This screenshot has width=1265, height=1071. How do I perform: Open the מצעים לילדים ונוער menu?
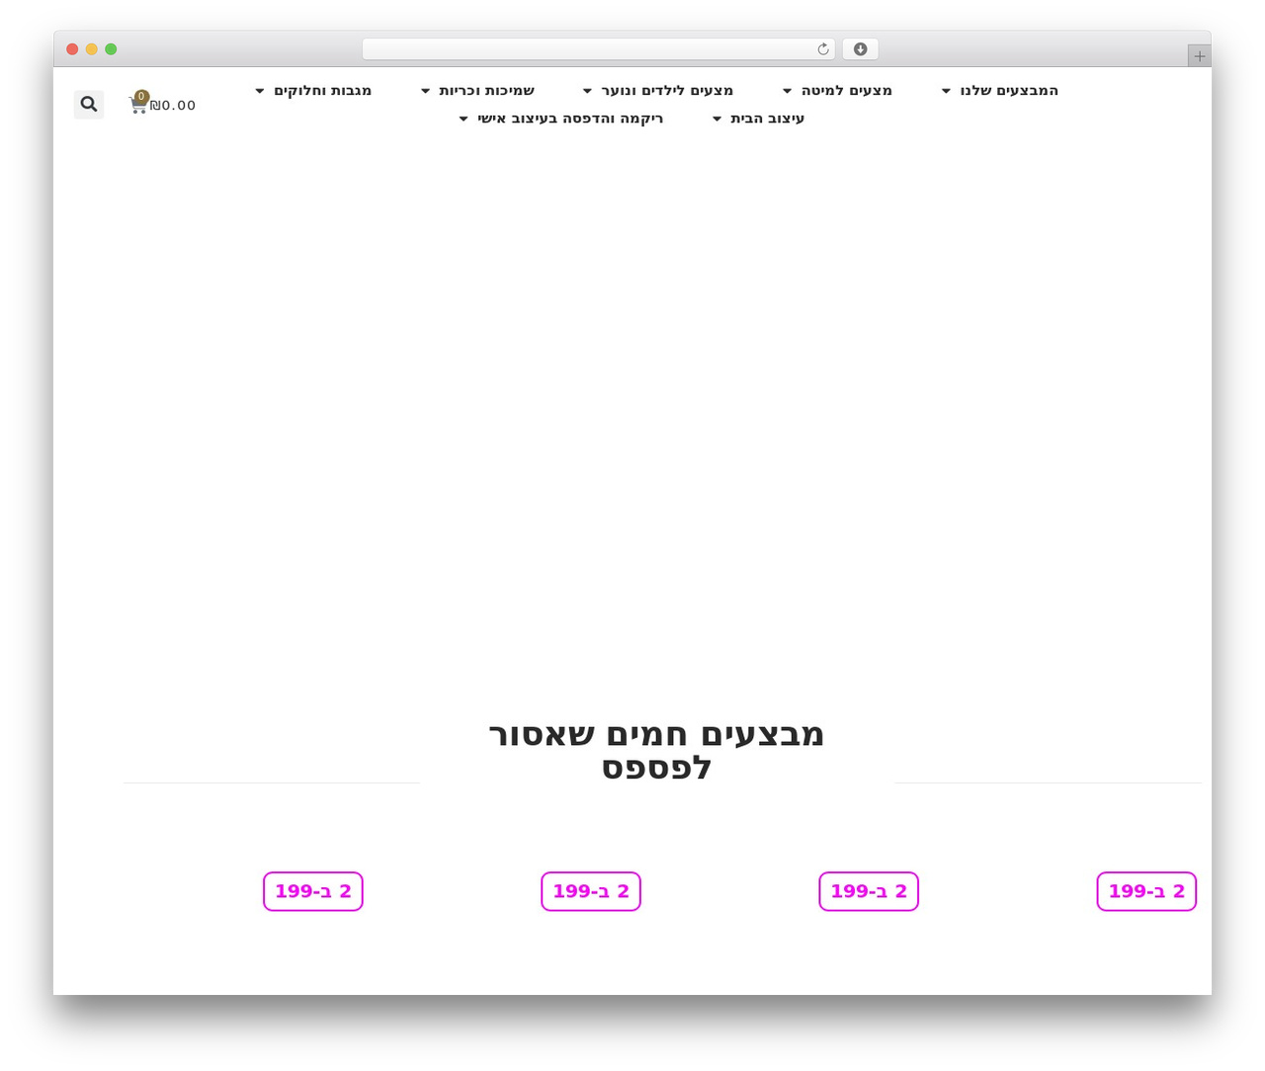point(667,91)
